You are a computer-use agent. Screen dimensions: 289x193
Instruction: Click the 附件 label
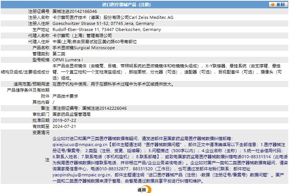pyautogui.click(x=45, y=96)
